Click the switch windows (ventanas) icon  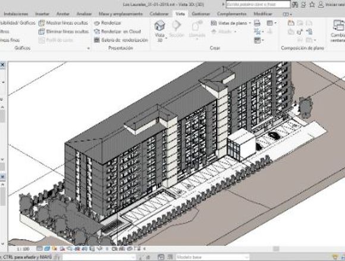click(x=338, y=26)
